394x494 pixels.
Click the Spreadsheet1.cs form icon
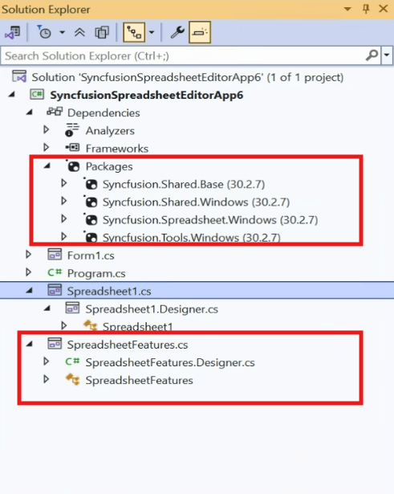pyautogui.click(x=55, y=290)
